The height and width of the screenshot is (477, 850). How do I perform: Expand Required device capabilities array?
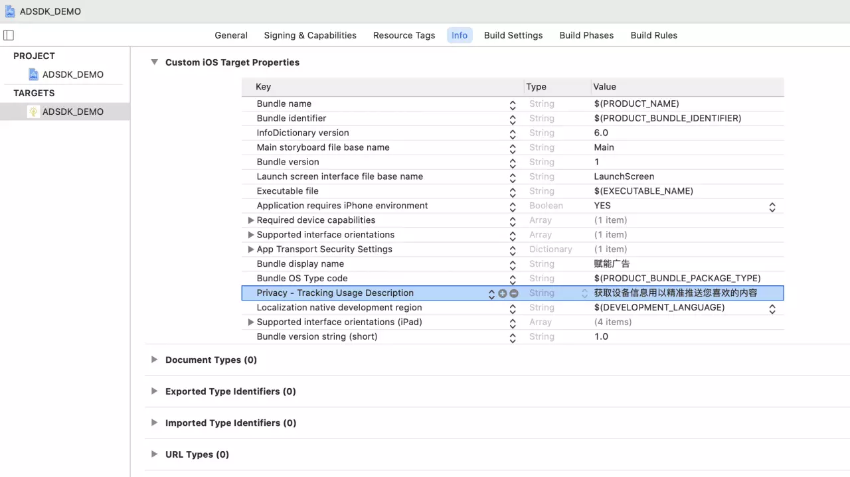[251, 220]
